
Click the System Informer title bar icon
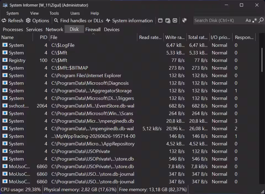point(5,5)
